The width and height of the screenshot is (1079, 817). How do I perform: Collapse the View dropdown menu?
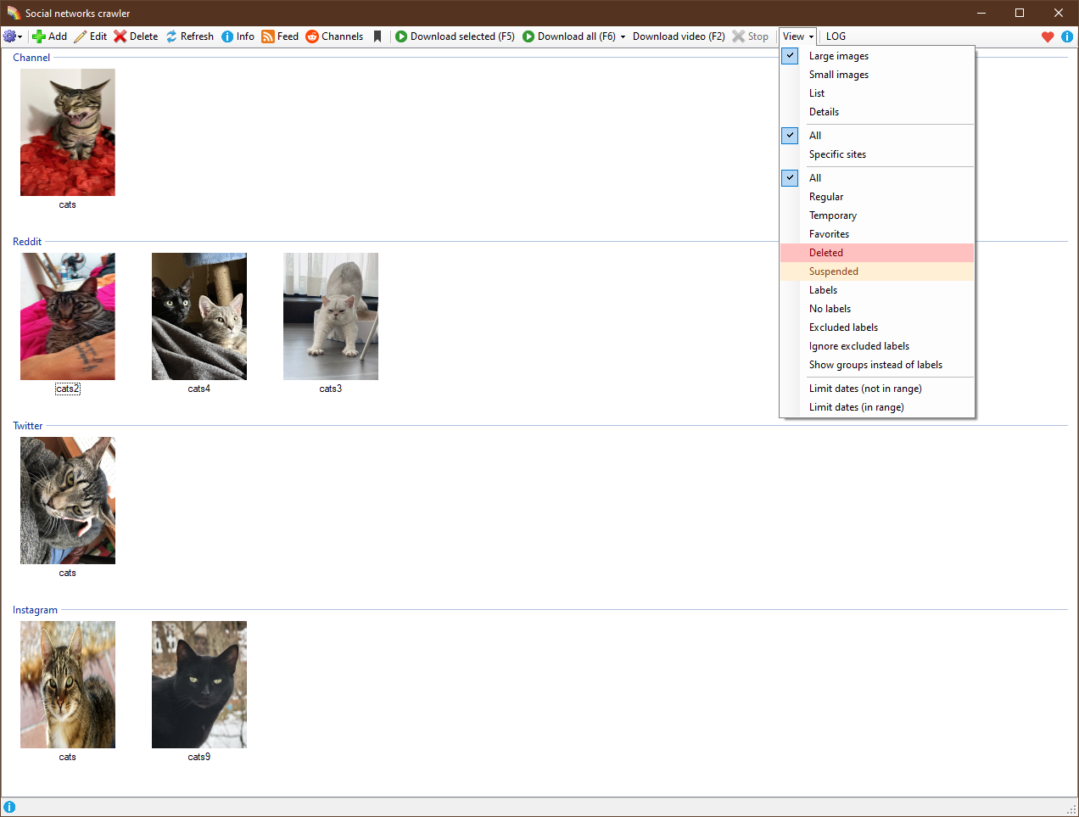click(797, 36)
